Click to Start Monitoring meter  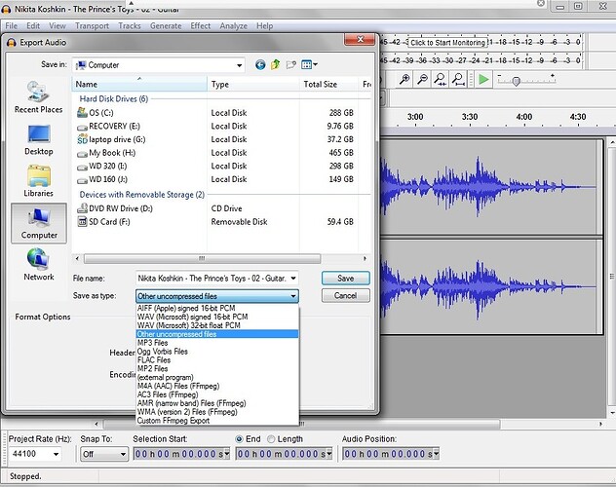(x=447, y=43)
